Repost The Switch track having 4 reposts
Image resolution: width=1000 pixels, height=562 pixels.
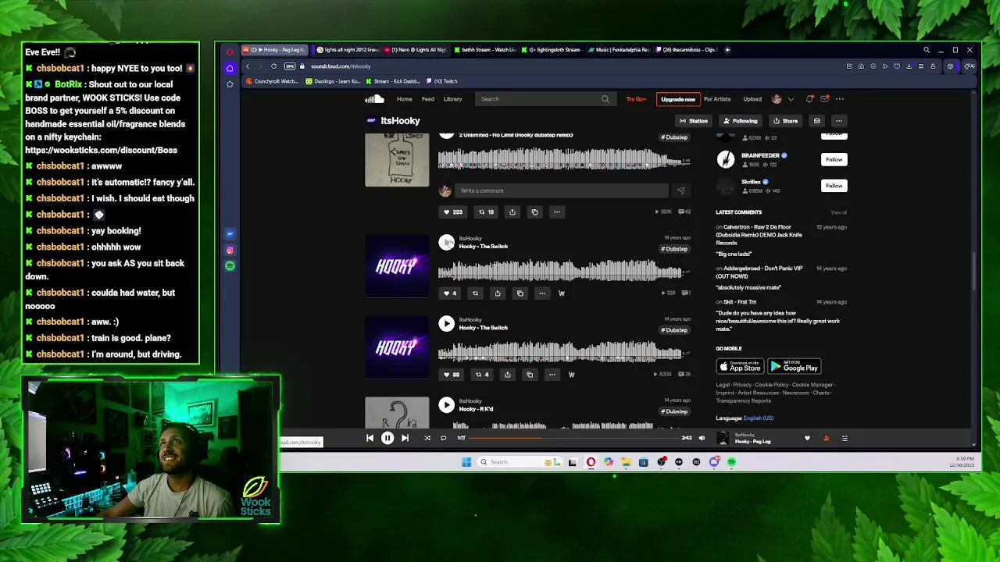pyautogui.click(x=482, y=375)
